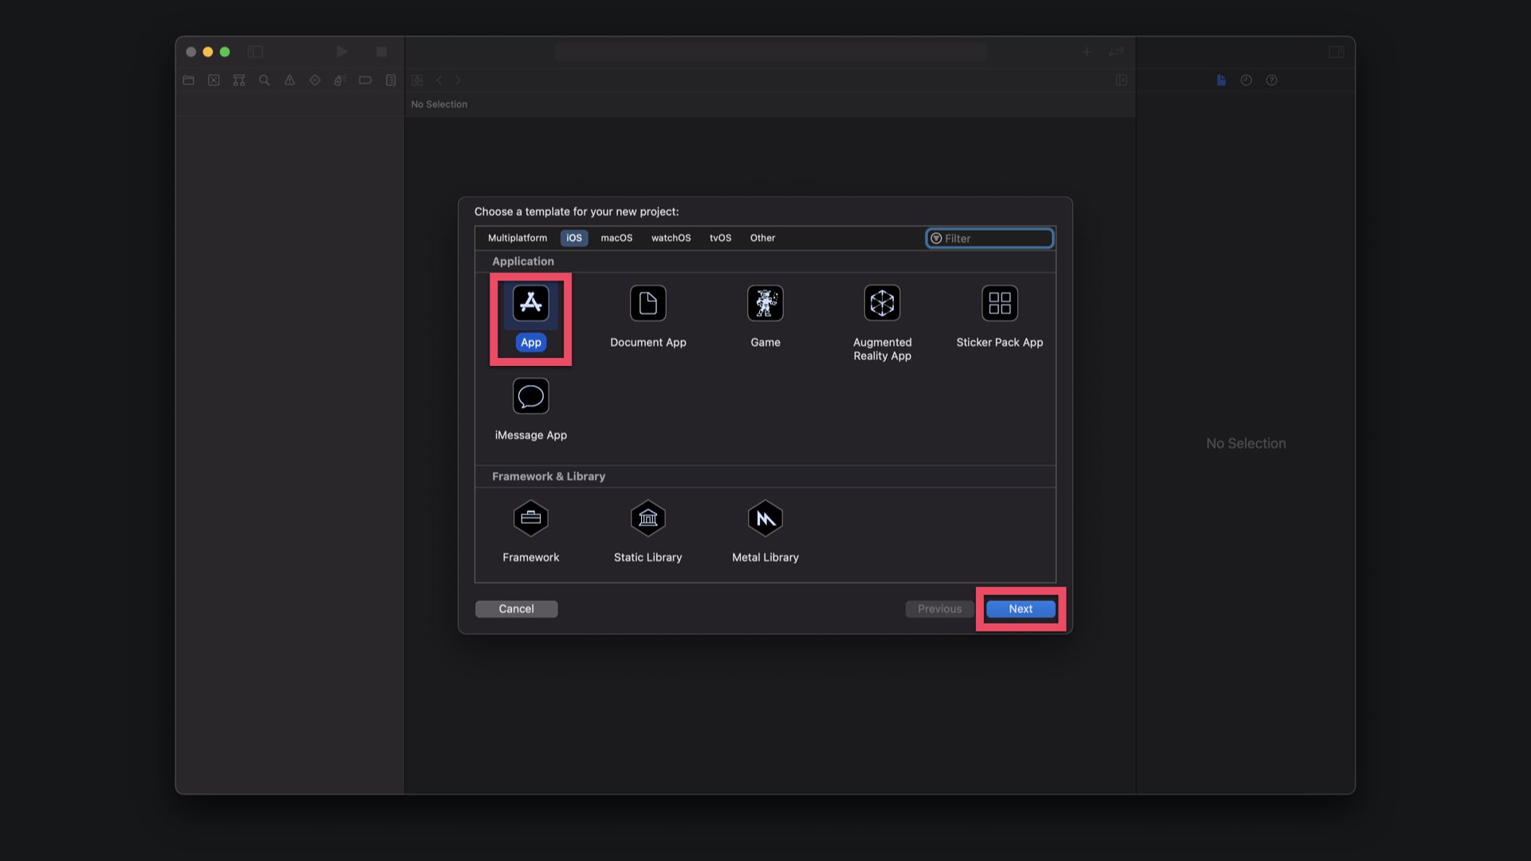Open the Other templates tab
Image resolution: width=1531 pixels, height=861 pixels.
point(762,238)
